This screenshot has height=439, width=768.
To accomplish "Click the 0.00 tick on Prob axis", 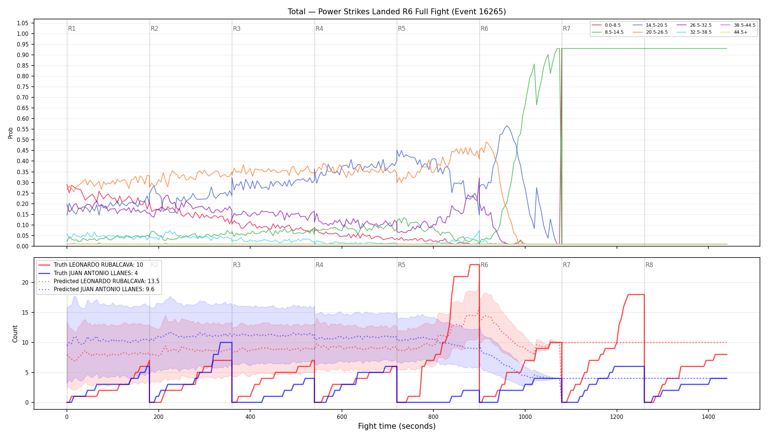I will pyautogui.click(x=22, y=246).
